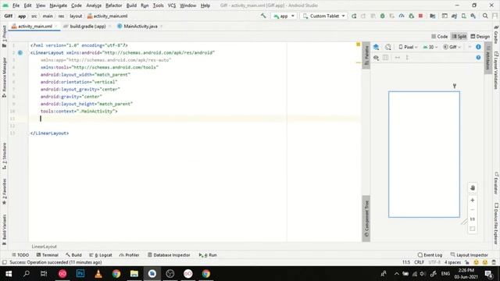Open the Database Inspector tool window

(x=169, y=255)
